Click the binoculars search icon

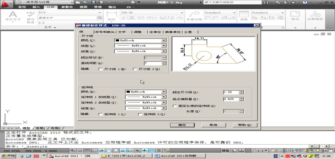click(x=266, y=2)
